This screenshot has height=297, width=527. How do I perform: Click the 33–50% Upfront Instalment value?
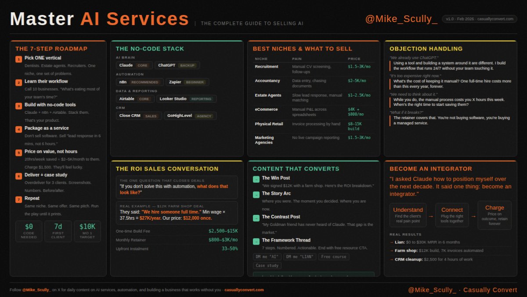tap(230, 249)
